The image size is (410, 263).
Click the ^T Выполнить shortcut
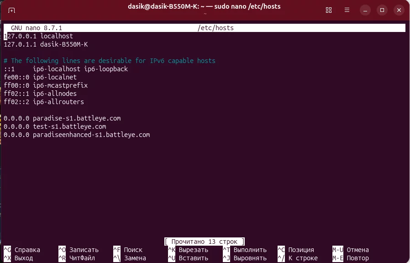tap(245, 250)
